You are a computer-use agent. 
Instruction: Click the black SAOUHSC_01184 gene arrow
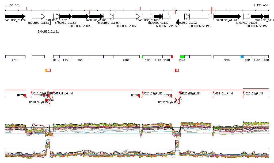(81, 17)
